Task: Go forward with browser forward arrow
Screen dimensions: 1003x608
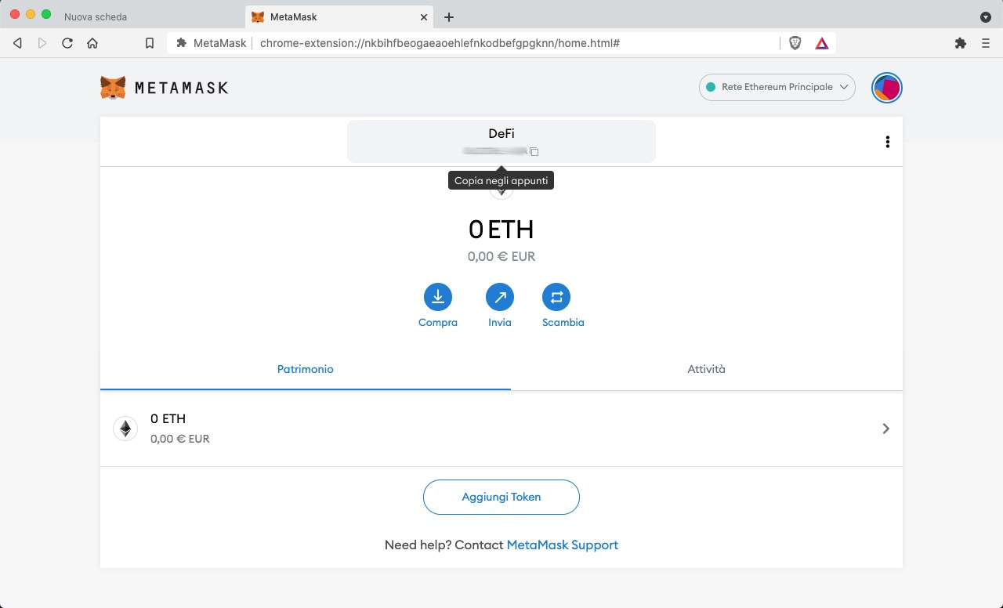Action: click(x=42, y=43)
